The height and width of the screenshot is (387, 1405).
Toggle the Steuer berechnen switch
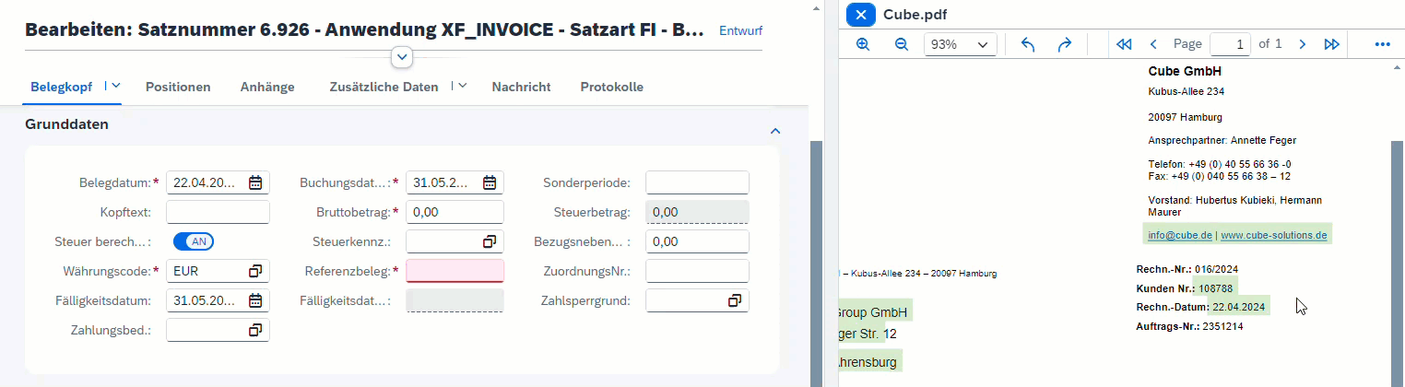pos(194,241)
